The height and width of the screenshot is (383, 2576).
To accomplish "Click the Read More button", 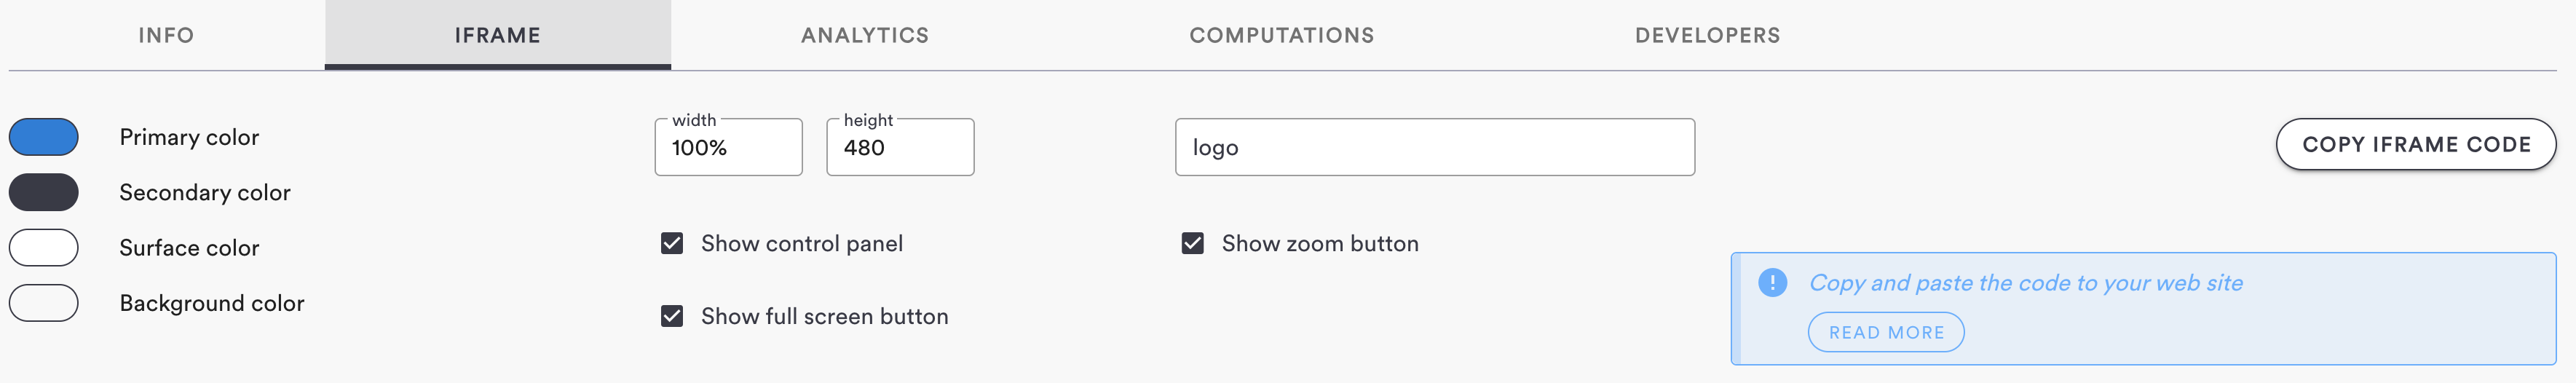I will point(1886,332).
